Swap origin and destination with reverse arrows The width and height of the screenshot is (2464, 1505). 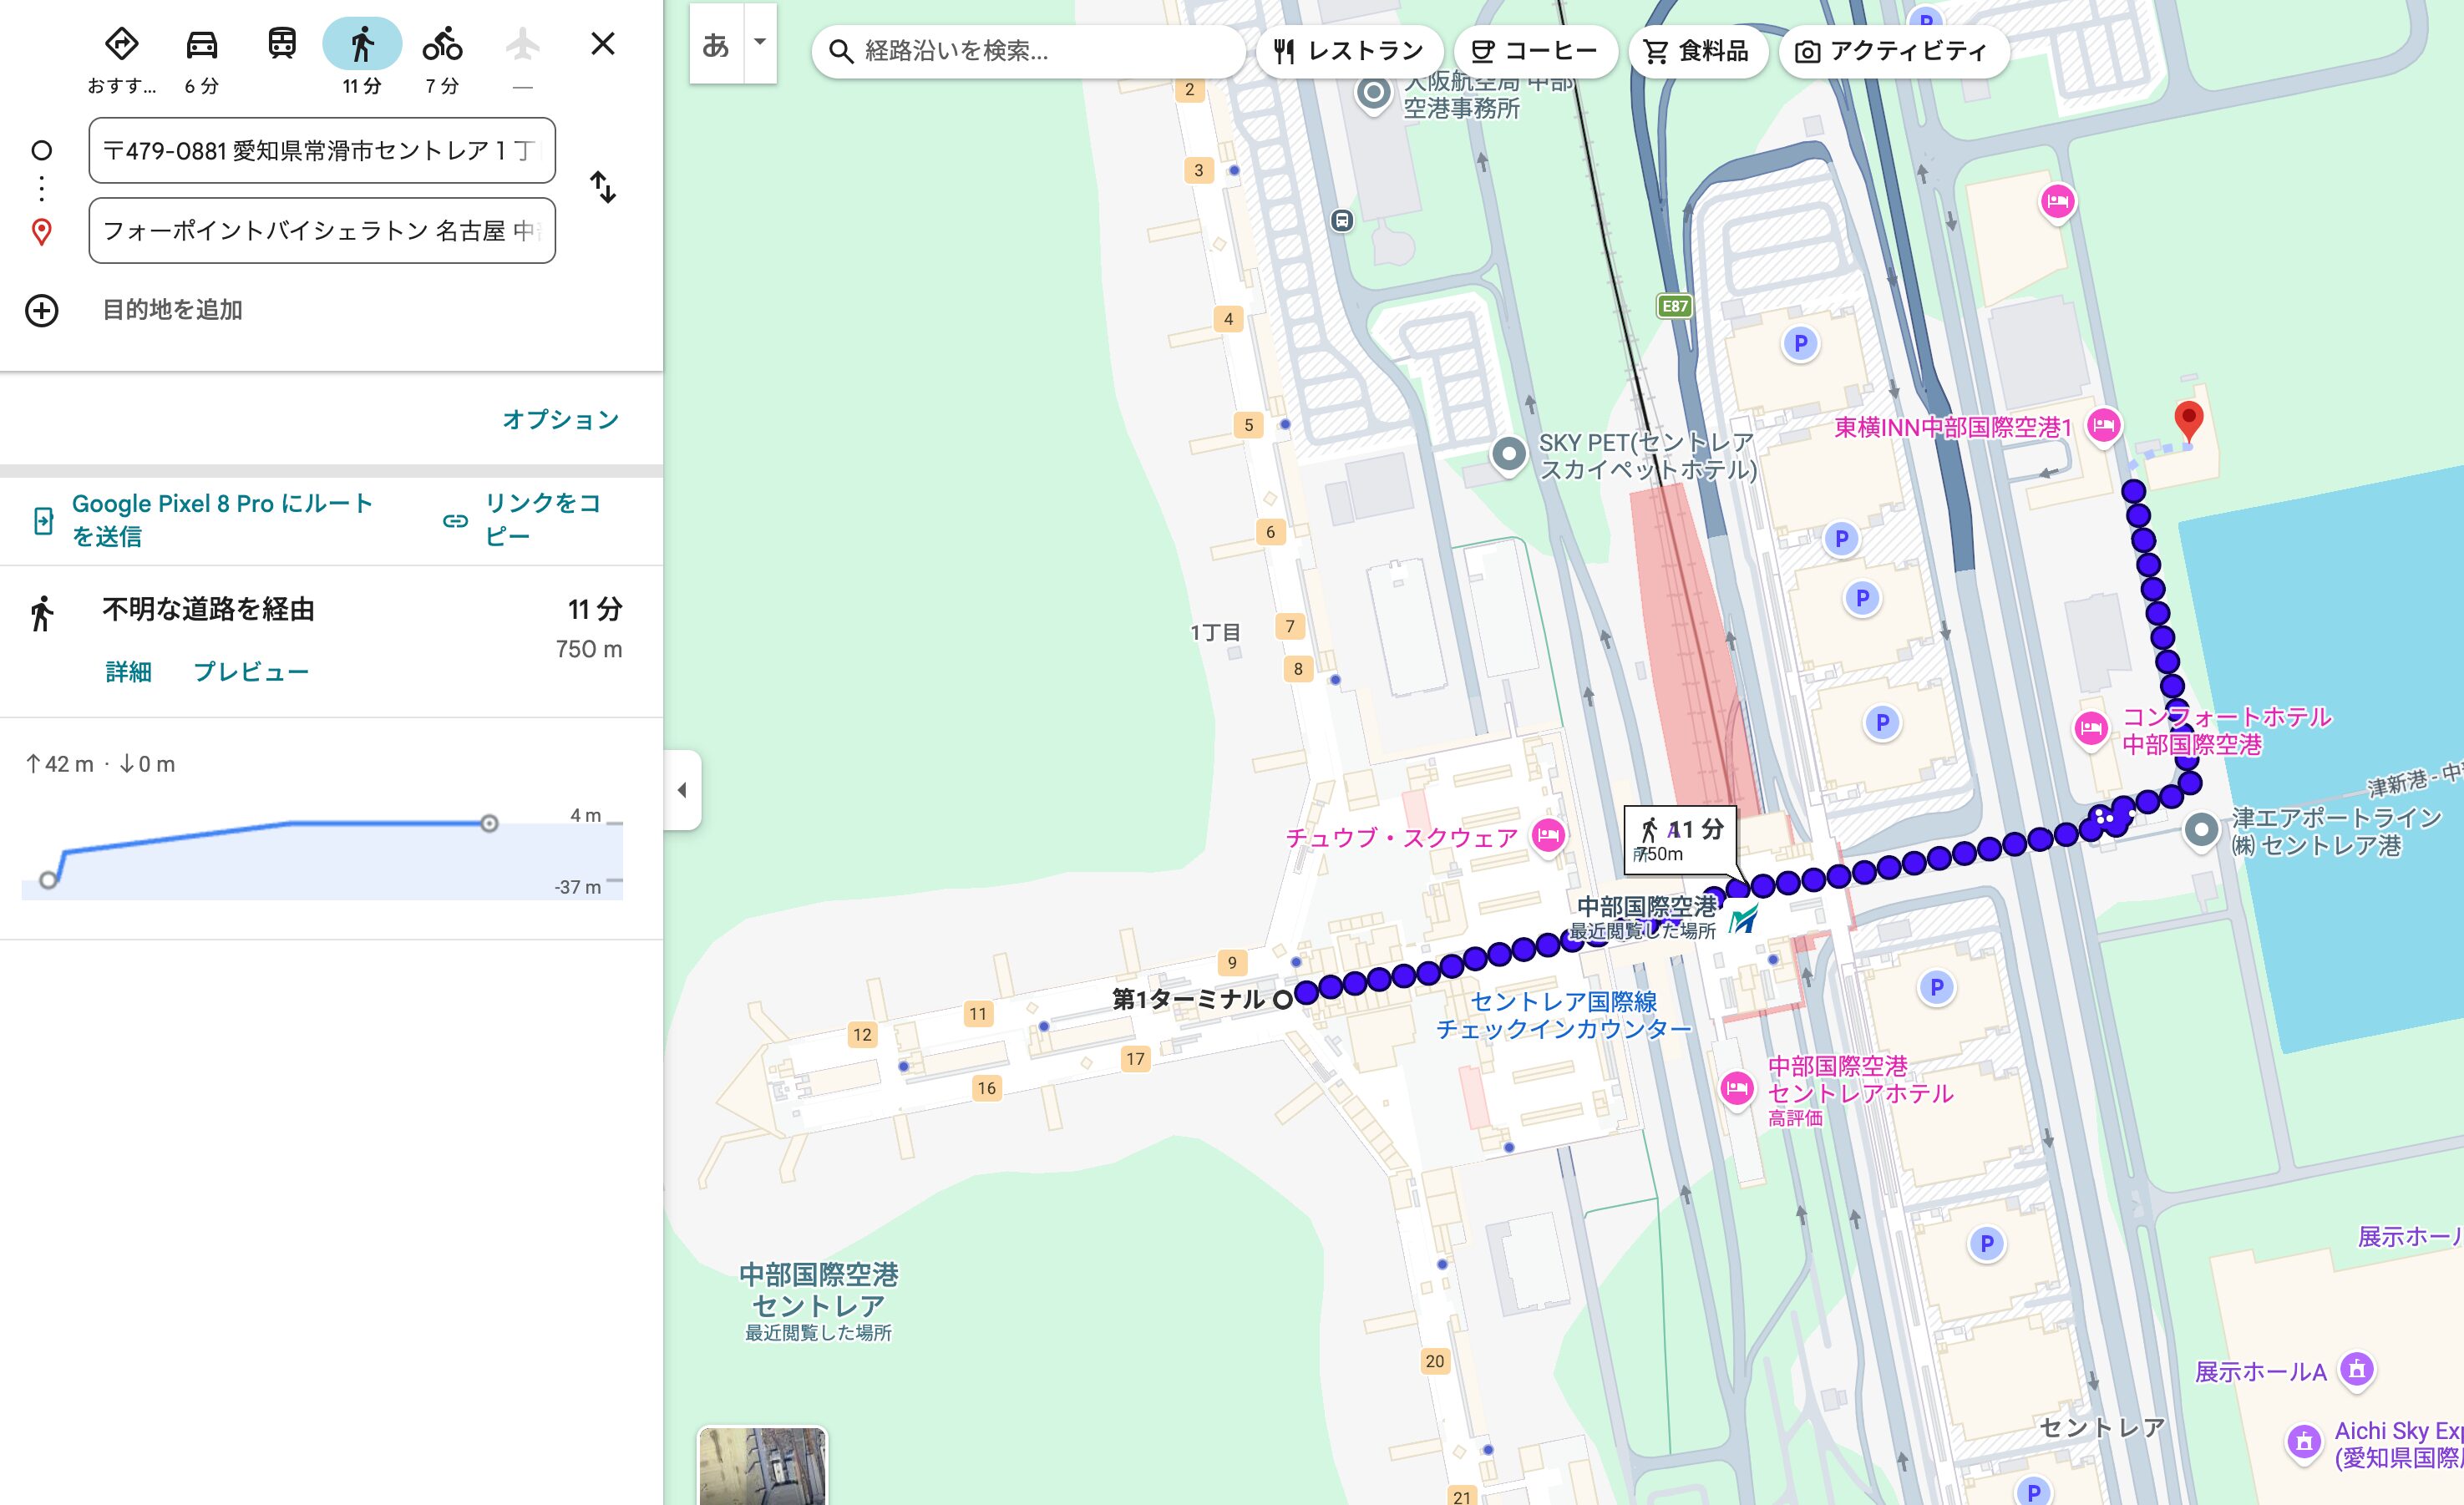(603, 187)
